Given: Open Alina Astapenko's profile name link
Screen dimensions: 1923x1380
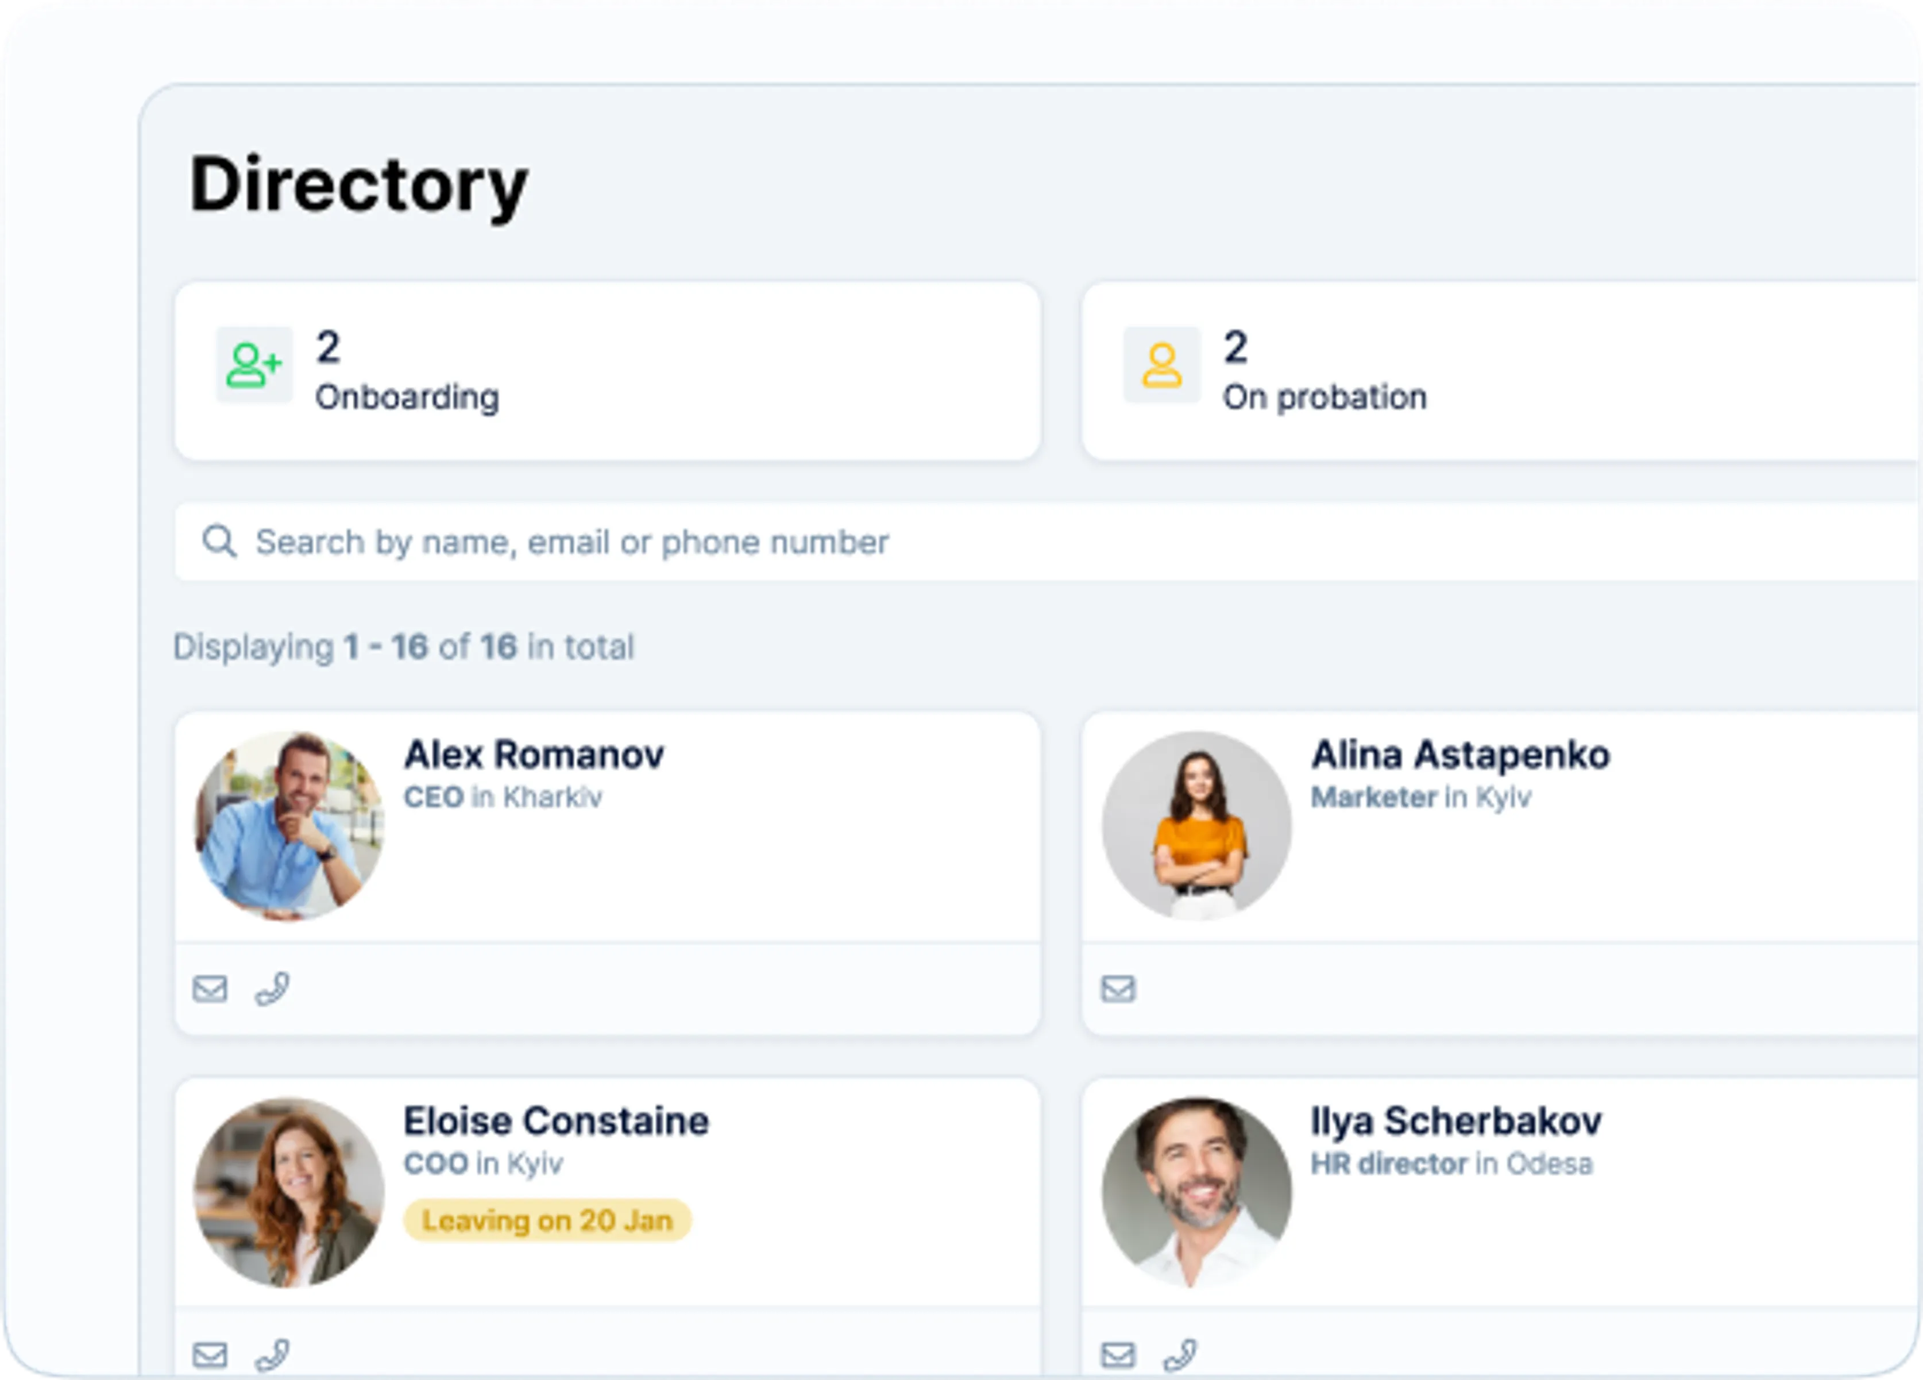Looking at the screenshot, I should [1459, 753].
